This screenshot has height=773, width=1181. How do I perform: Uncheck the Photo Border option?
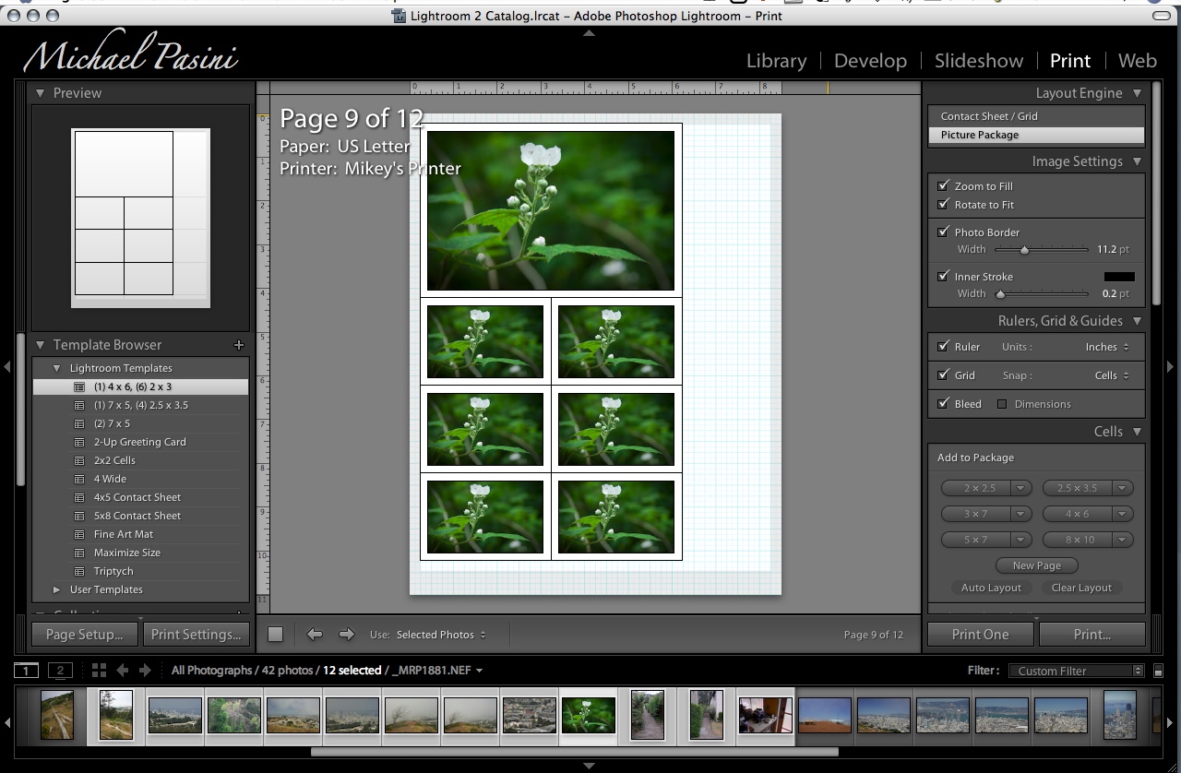pyautogui.click(x=943, y=232)
